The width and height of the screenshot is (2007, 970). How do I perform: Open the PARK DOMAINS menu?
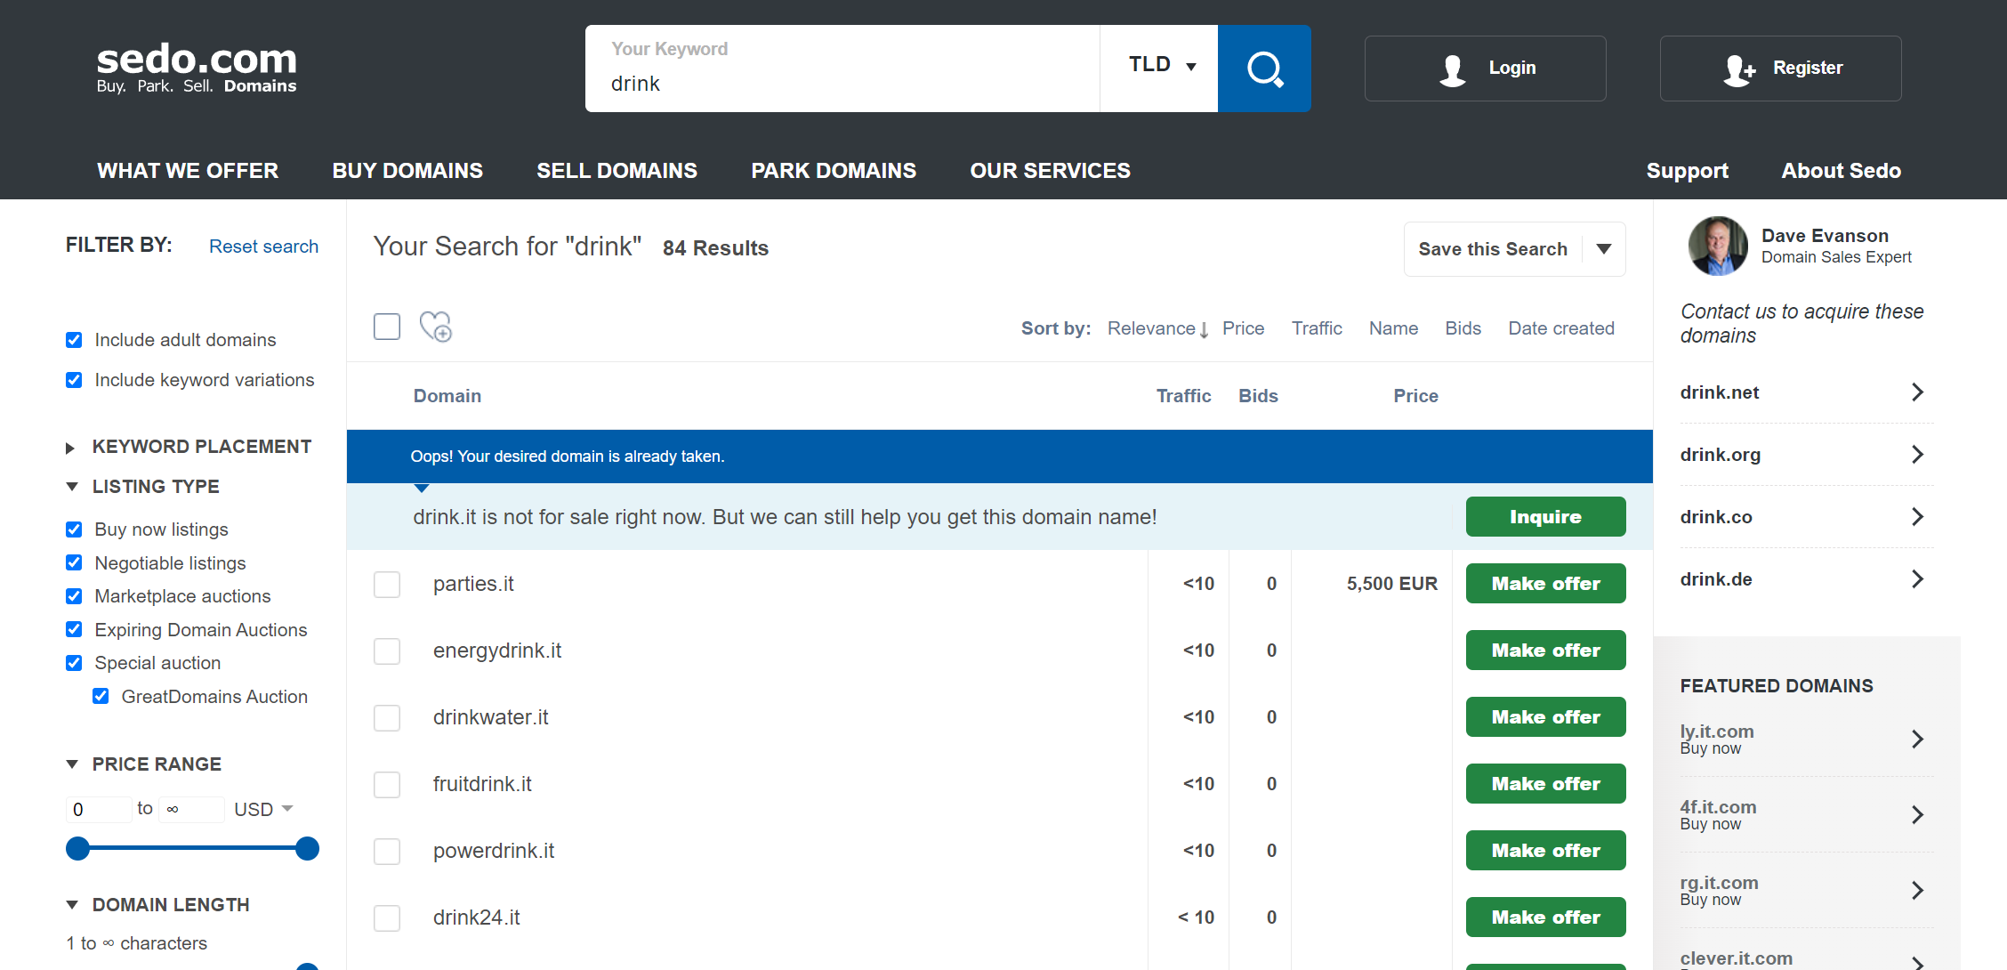coord(834,171)
